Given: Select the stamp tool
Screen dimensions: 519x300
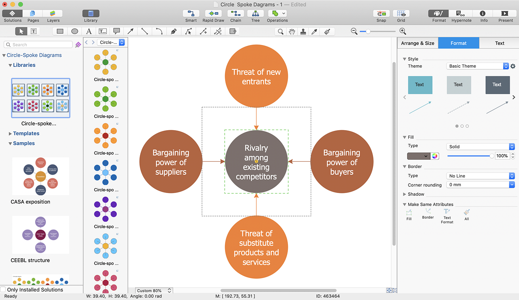Looking at the screenshot, I should click(x=303, y=31).
